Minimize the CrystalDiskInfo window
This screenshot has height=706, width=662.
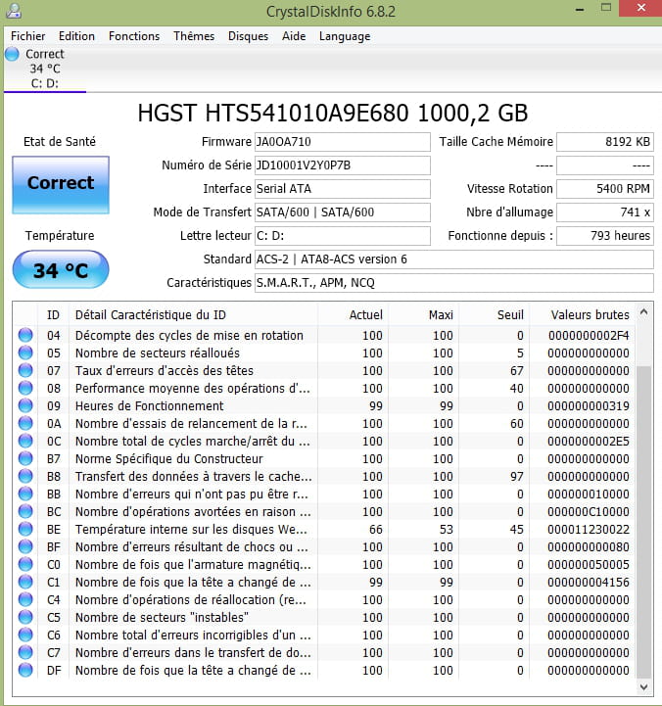pos(580,9)
